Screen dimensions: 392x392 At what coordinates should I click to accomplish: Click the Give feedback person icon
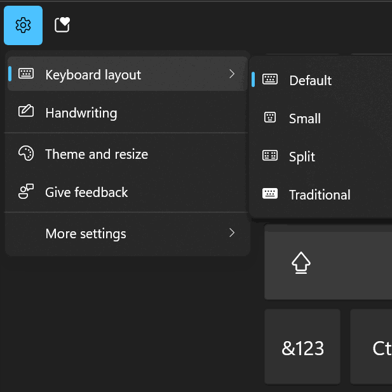coord(26,191)
